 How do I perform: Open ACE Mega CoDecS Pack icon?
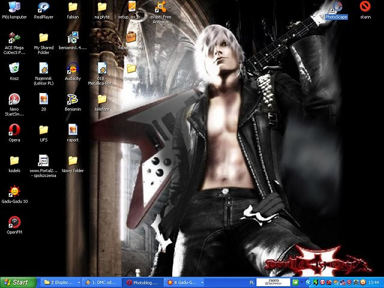pos(14,43)
